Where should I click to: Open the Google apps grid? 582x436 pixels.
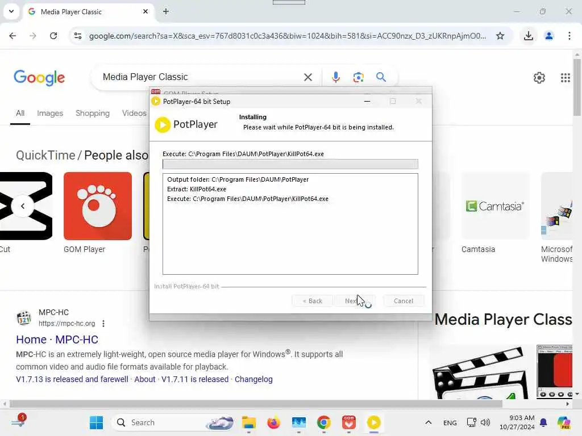(x=565, y=77)
